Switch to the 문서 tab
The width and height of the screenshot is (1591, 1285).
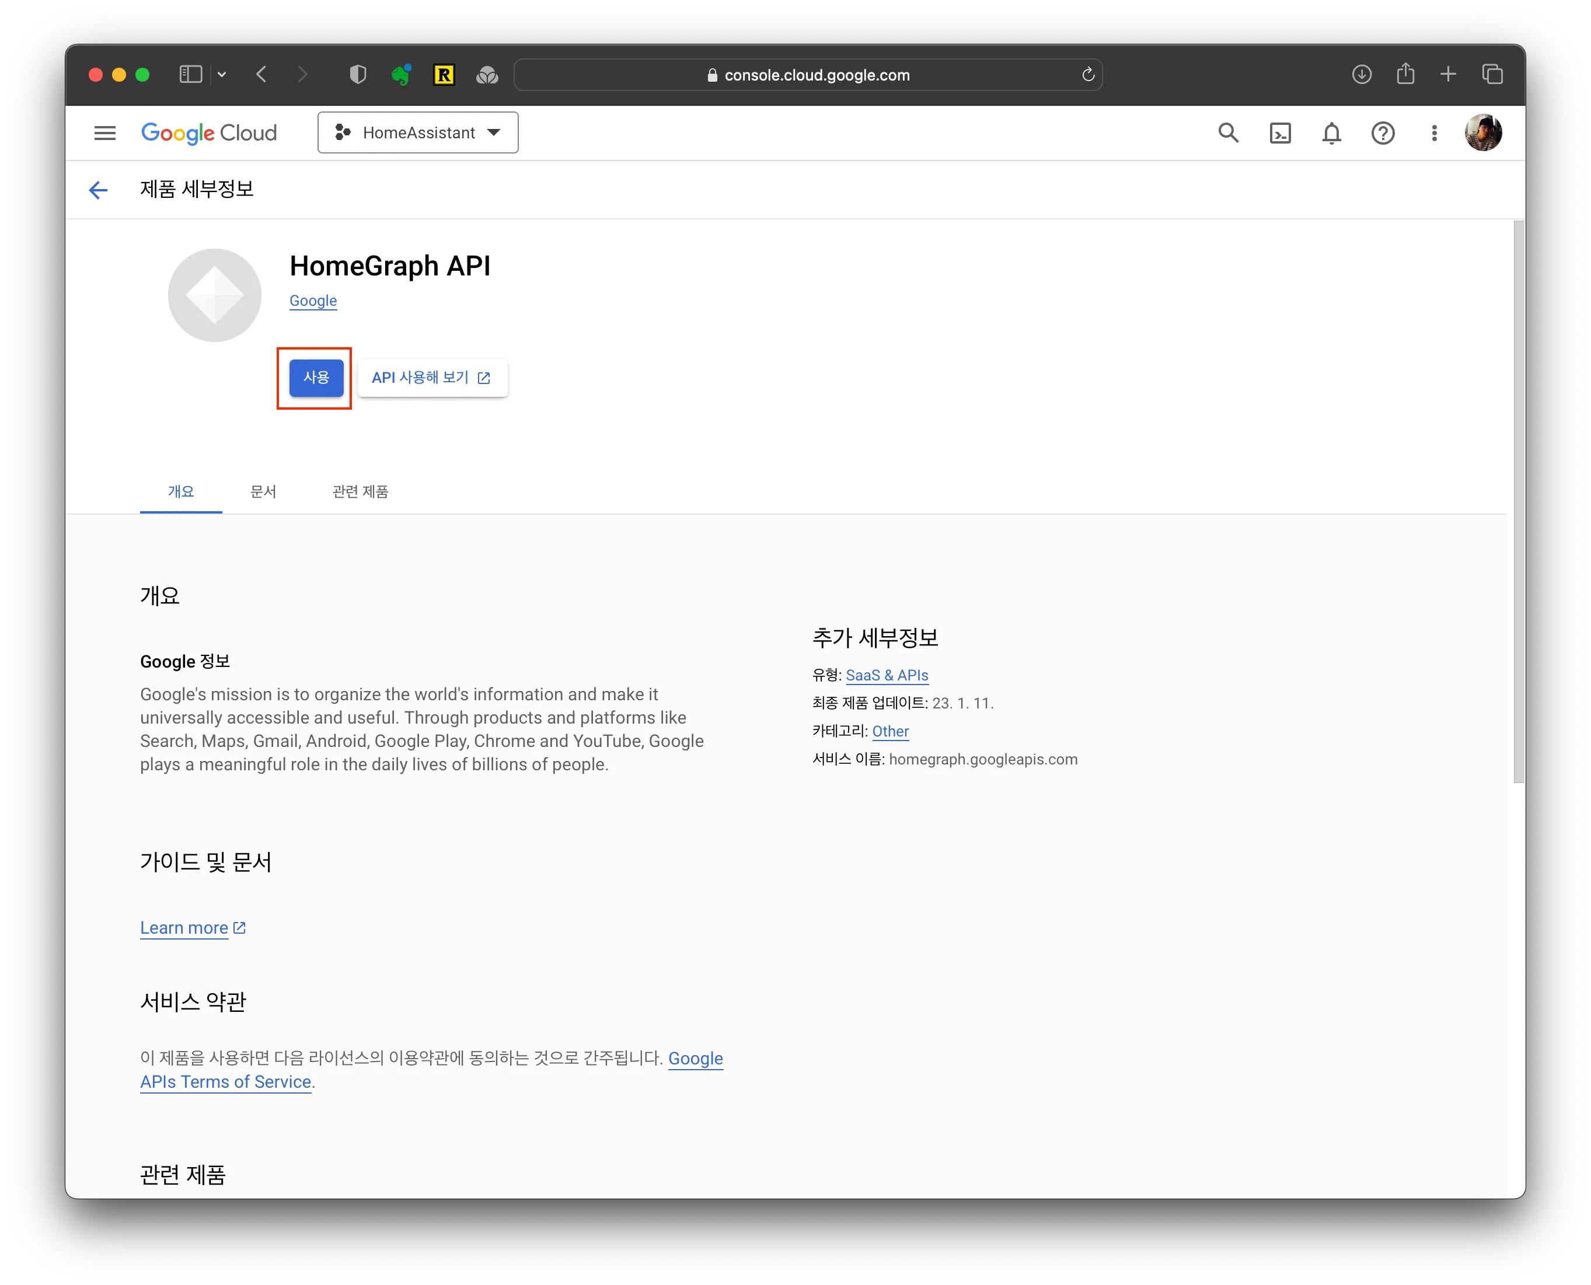point(264,491)
